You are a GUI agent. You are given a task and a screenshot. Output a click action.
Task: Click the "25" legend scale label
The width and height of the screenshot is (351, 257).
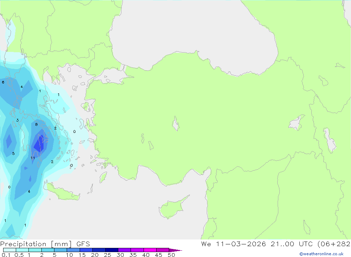coord(108,255)
